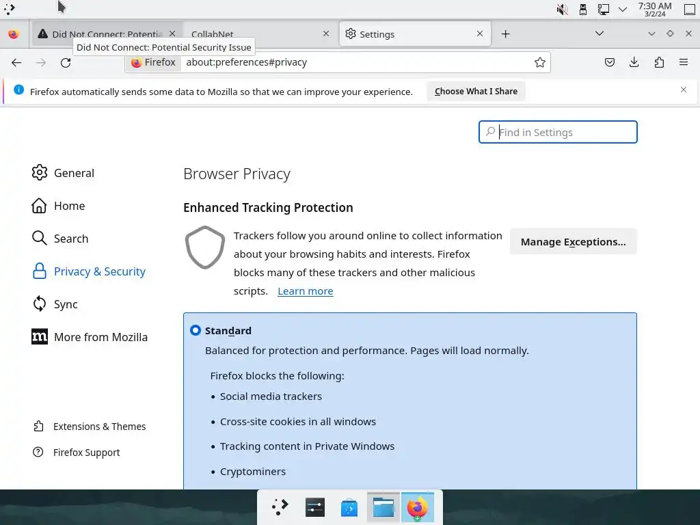Open the application launcher in top panel
The width and height of the screenshot is (700, 525).
coord(9,8)
